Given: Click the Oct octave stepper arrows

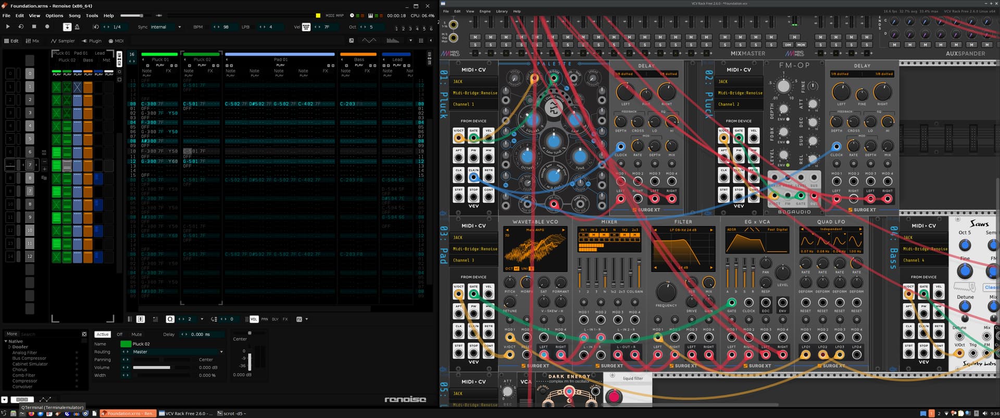Looking at the screenshot, I should [363, 27].
